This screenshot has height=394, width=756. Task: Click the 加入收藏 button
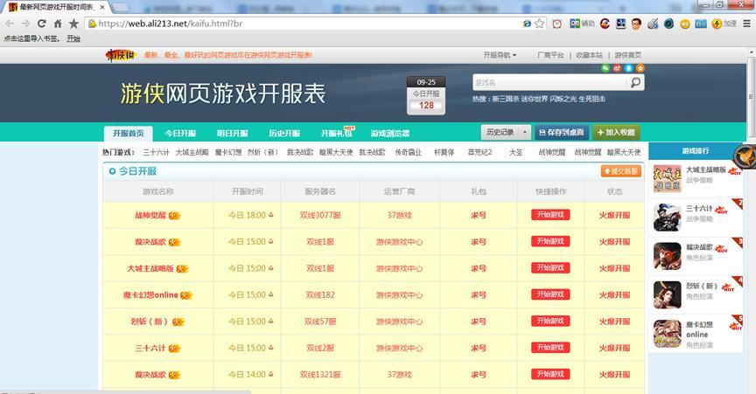click(615, 133)
